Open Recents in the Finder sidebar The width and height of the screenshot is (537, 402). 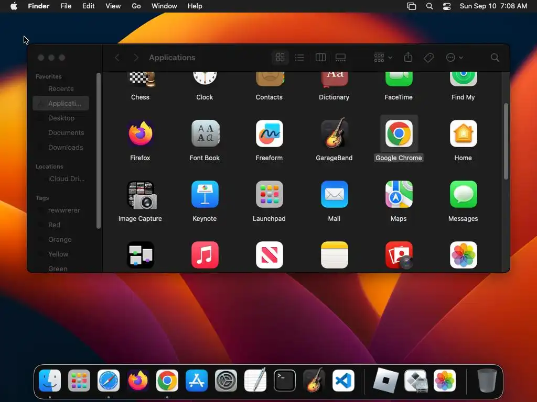pos(61,88)
